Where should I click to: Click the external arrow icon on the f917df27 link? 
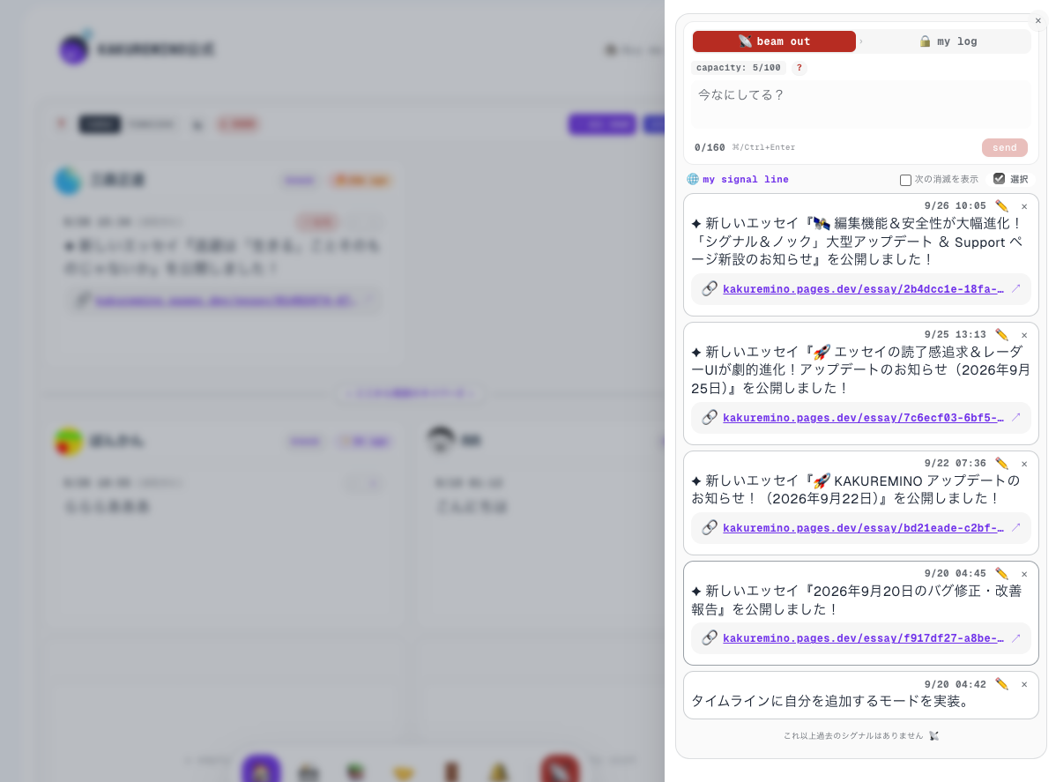1015,638
